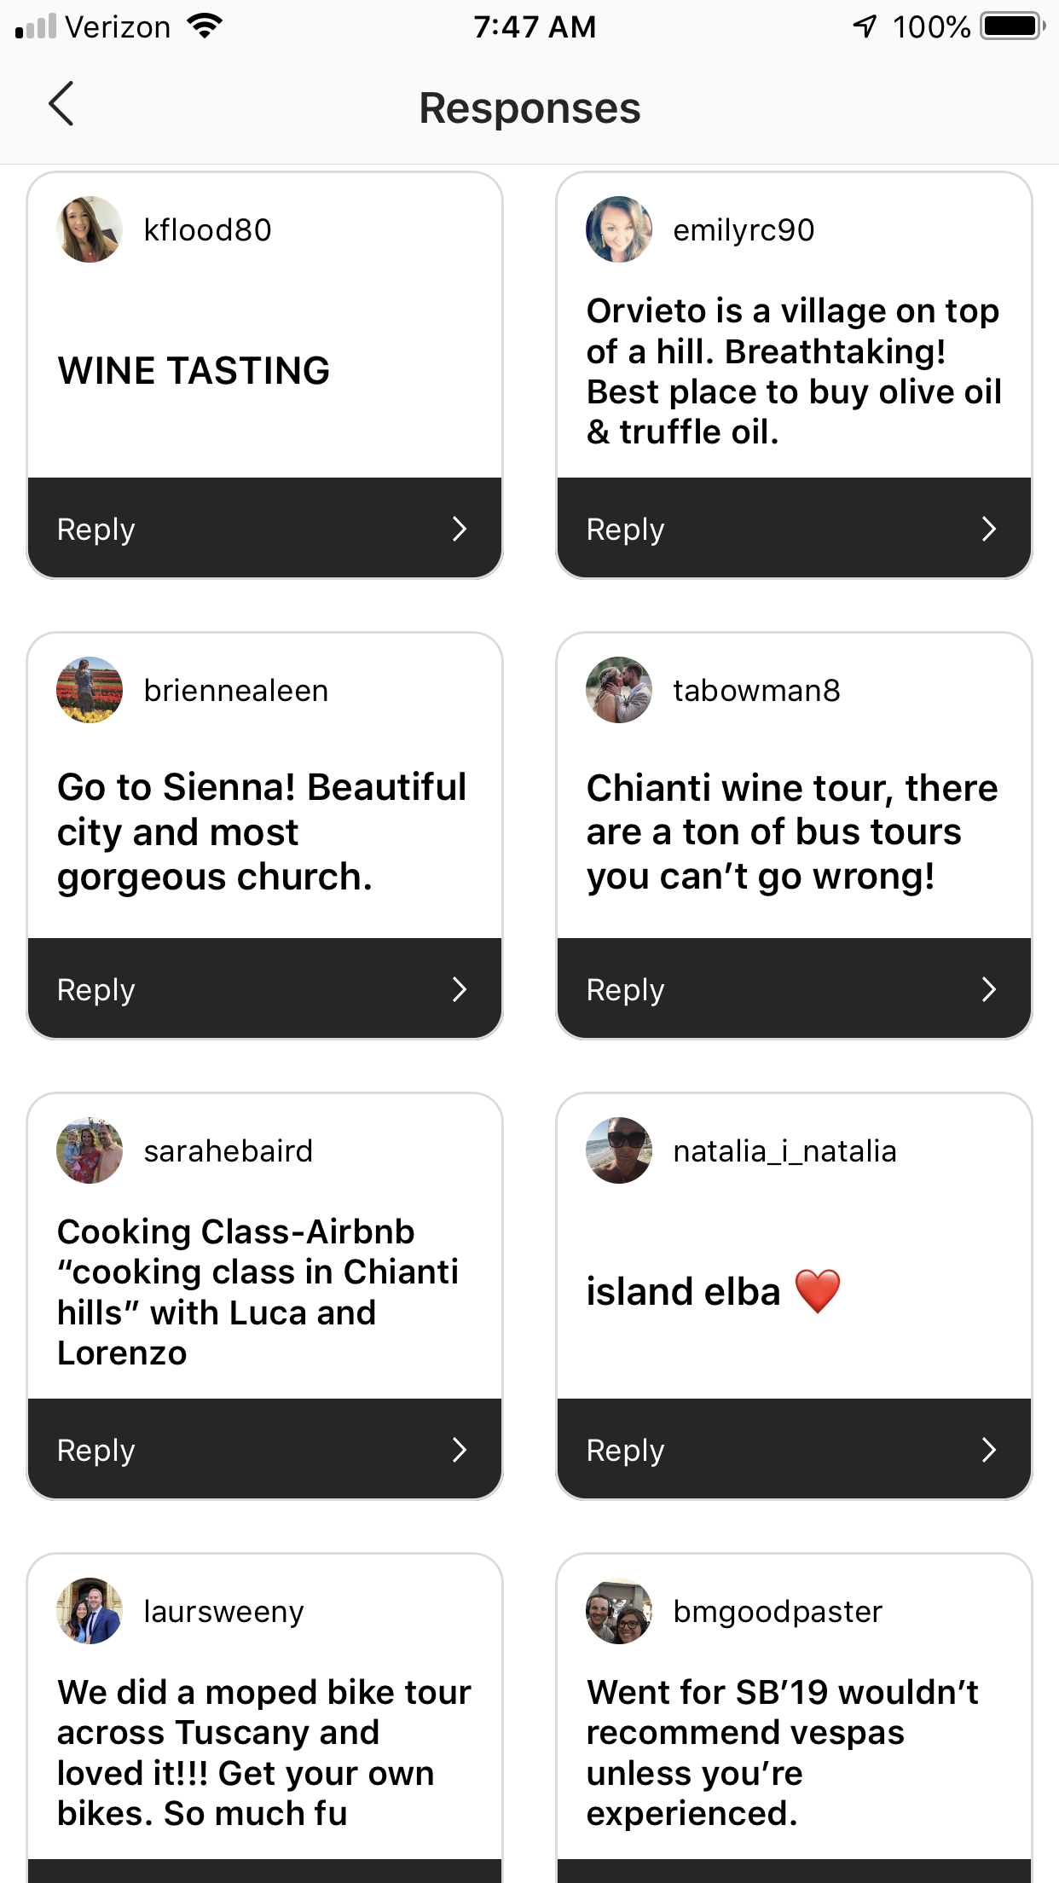Expand reply chevron on WINE TASTING card
Viewport: 1059px width, 1883px height.
click(x=460, y=529)
